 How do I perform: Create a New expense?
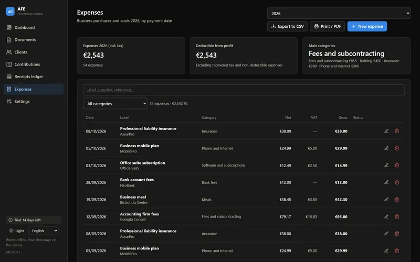(367, 26)
